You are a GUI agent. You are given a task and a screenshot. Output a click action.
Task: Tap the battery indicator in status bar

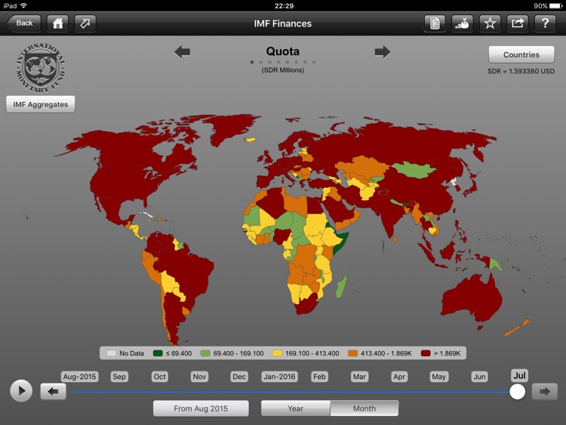tap(555, 6)
